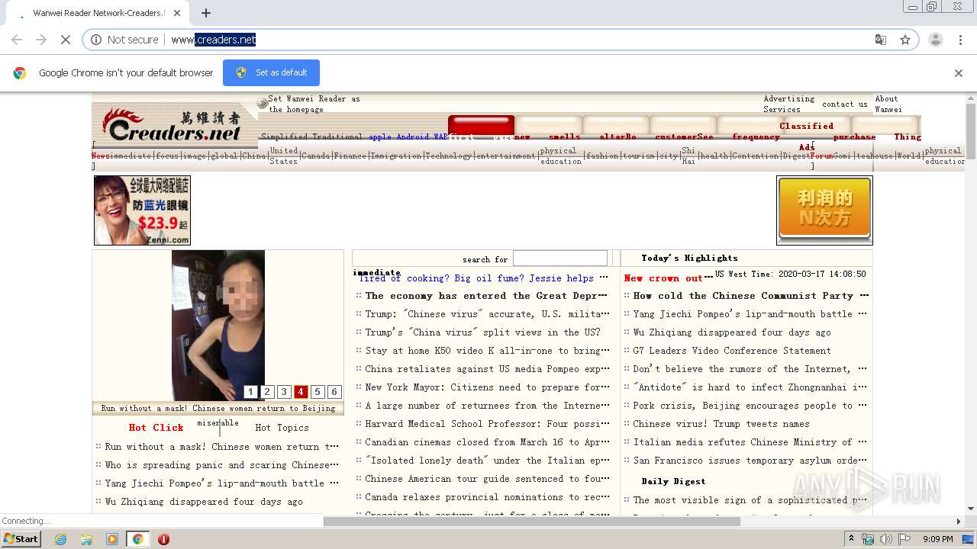
Task: Select the United States news category
Action: click(284, 156)
